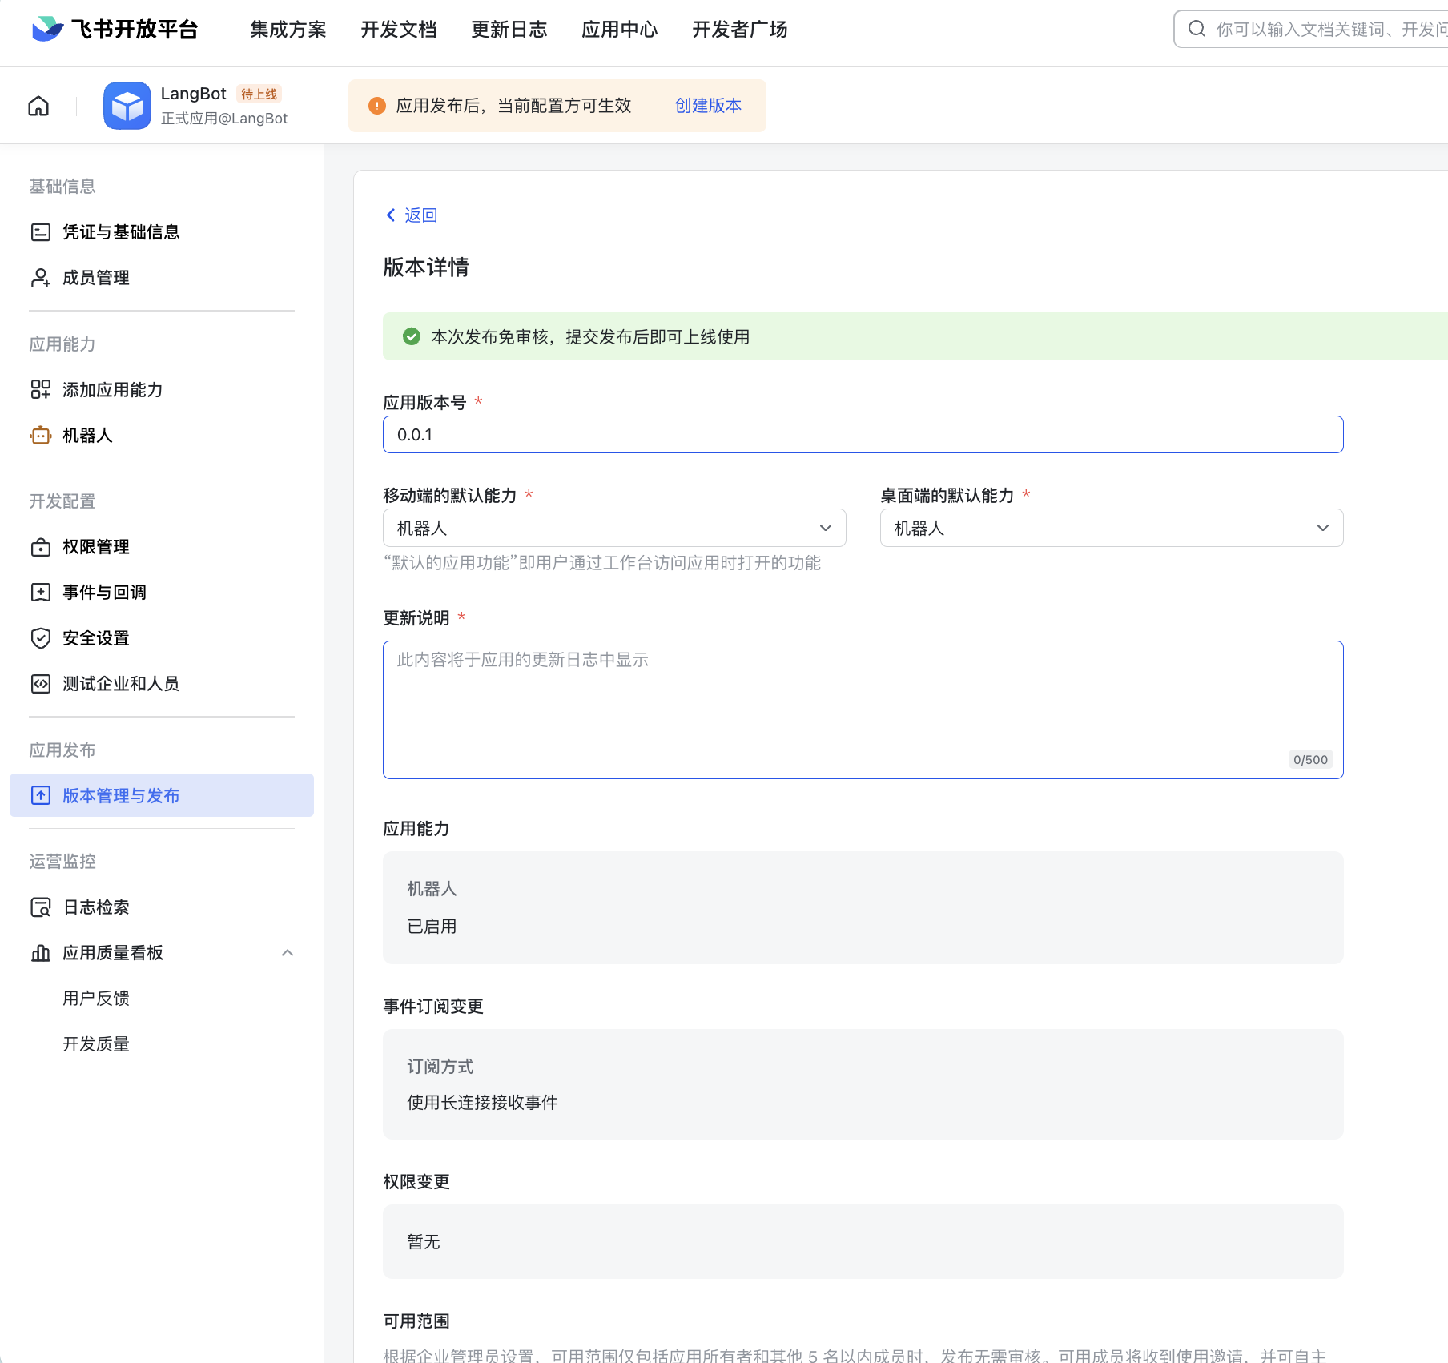Image resolution: width=1448 pixels, height=1363 pixels.
Task: Open 应用中心 in top navigation
Action: point(619,30)
